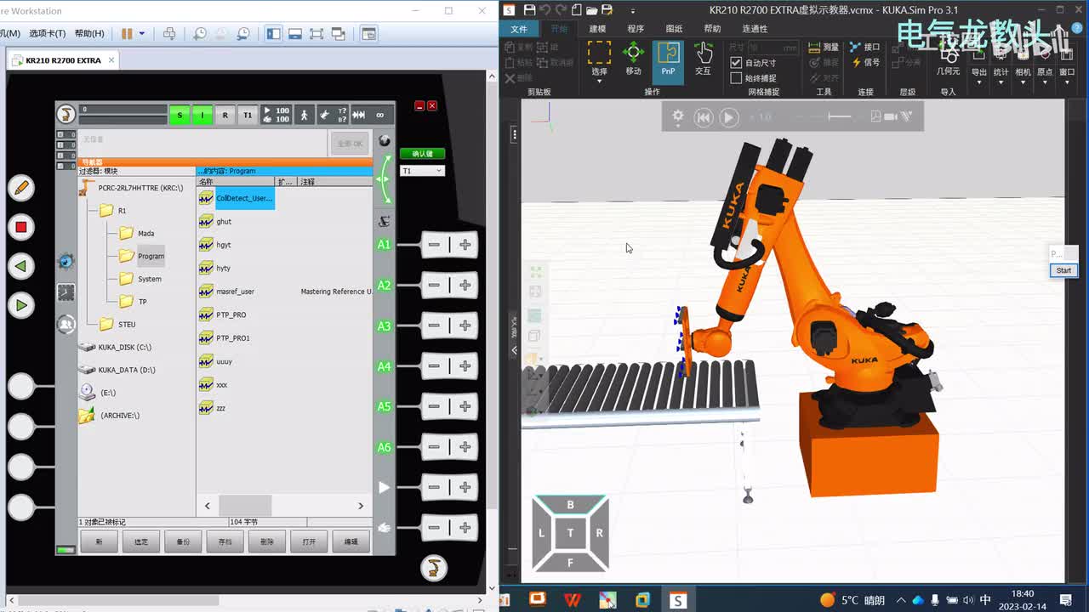This screenshot has height=612, width=1089.
Task: Open the Interface connection tool
Action: tap(865, 48)
